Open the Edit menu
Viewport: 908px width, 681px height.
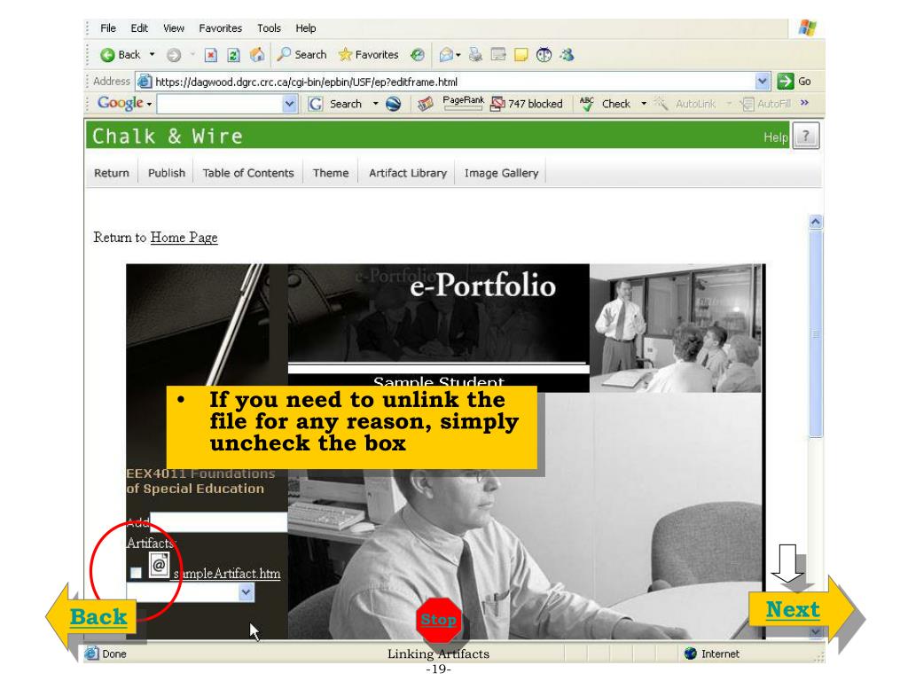click(139, 27)
